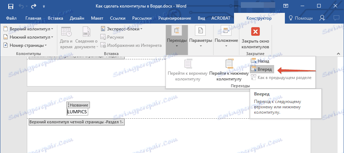Click the red Закрыть окно колонтитулов button
Screen dimensions: 344x153
point(255,38)
